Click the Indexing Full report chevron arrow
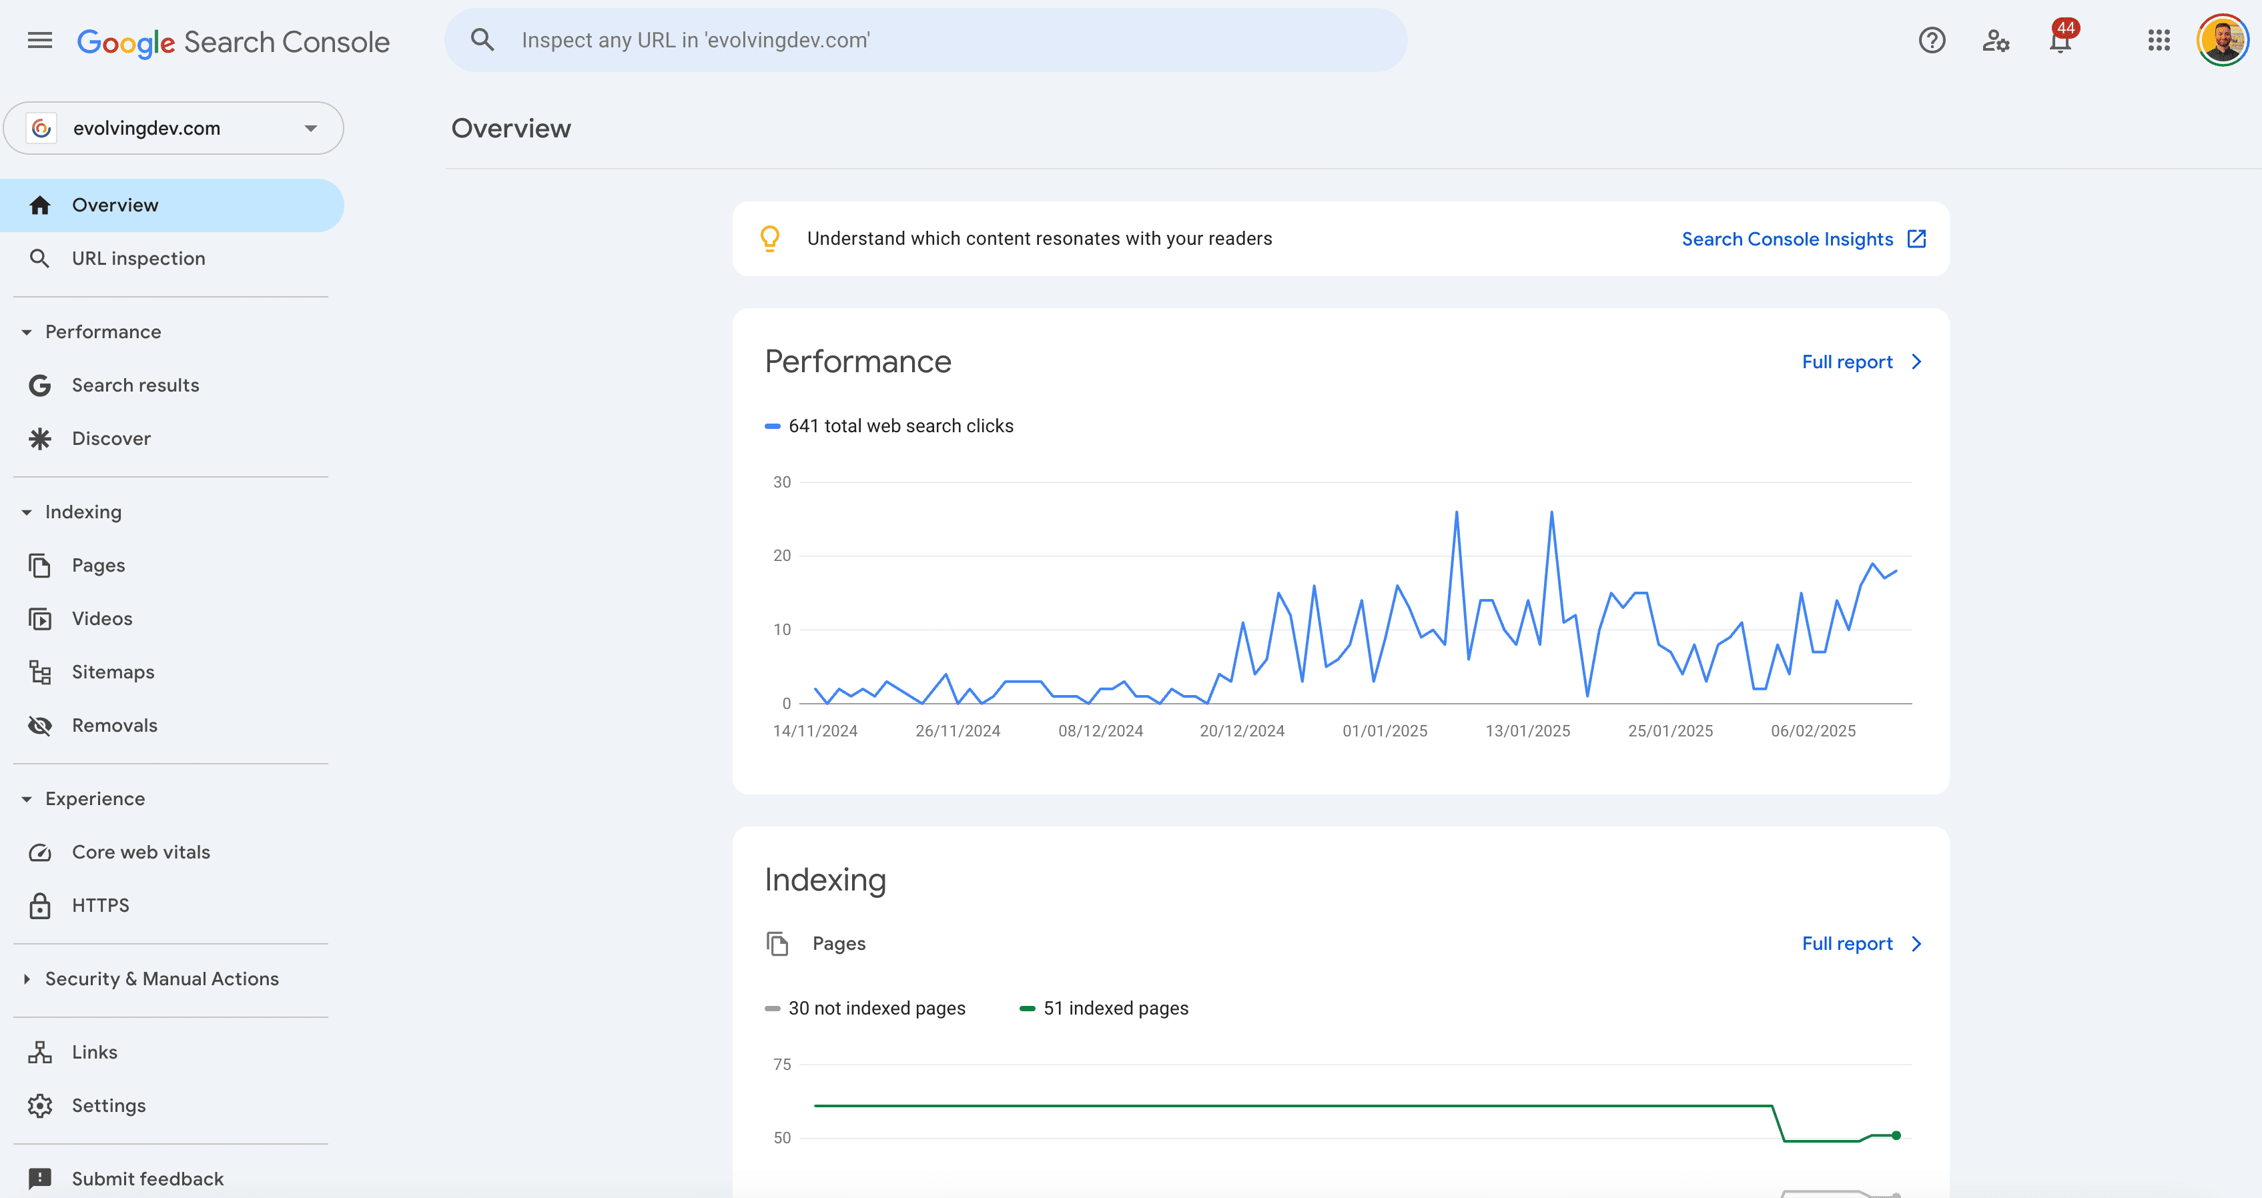Image resolution: width=2262 pixels, height=1198 pixels. click(1917, 943)
